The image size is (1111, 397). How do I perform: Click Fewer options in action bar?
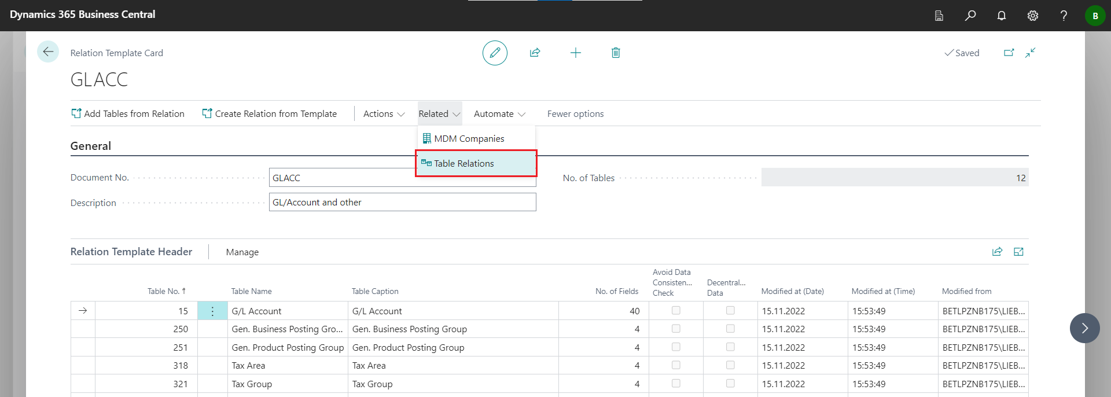[575, 114]
